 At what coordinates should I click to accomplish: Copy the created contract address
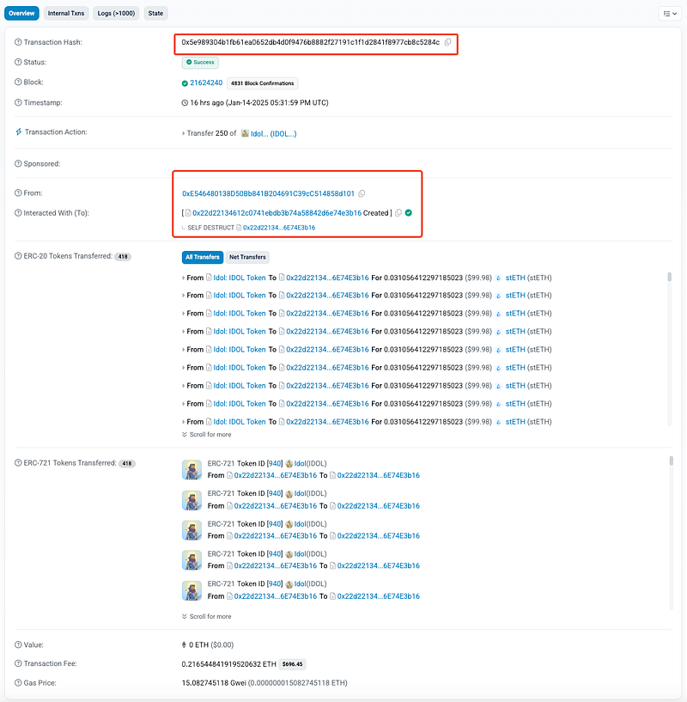tap(398, 212)
